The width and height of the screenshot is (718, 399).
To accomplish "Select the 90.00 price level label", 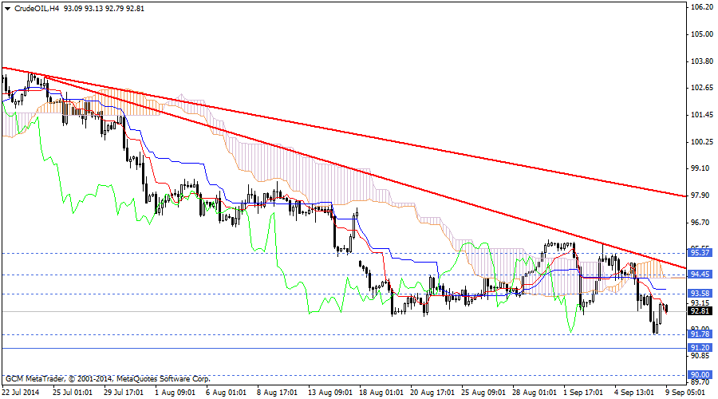I will (700, 374).
